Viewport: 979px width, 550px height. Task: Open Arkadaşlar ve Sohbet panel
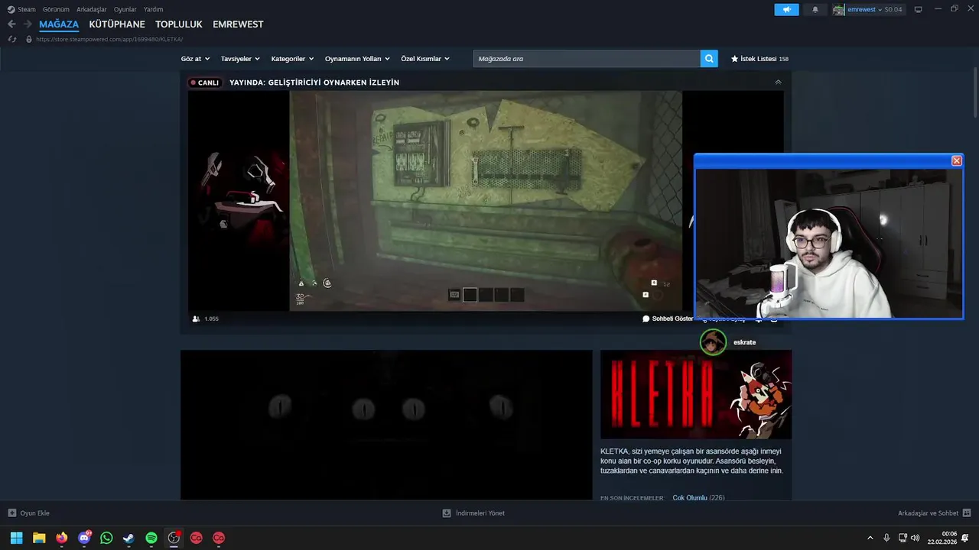tap(935, 513)
